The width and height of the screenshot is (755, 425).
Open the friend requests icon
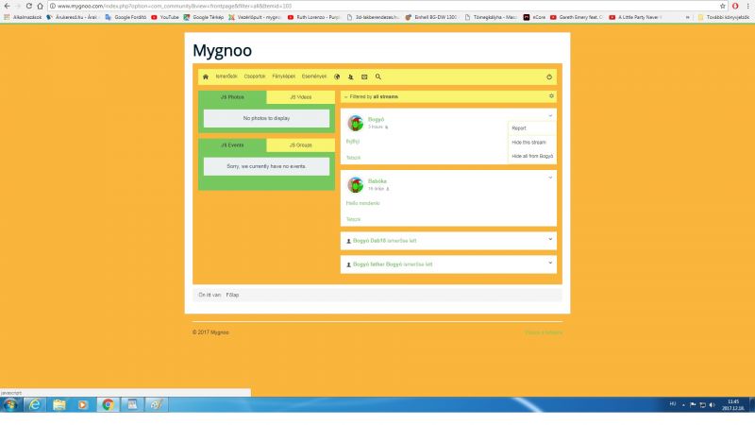pos(350,76)
